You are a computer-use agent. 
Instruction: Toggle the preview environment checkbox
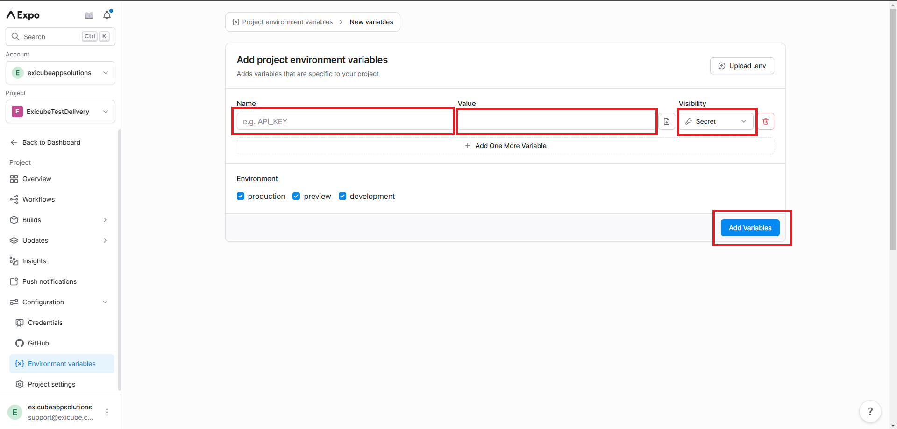click(x=296, y=196)
